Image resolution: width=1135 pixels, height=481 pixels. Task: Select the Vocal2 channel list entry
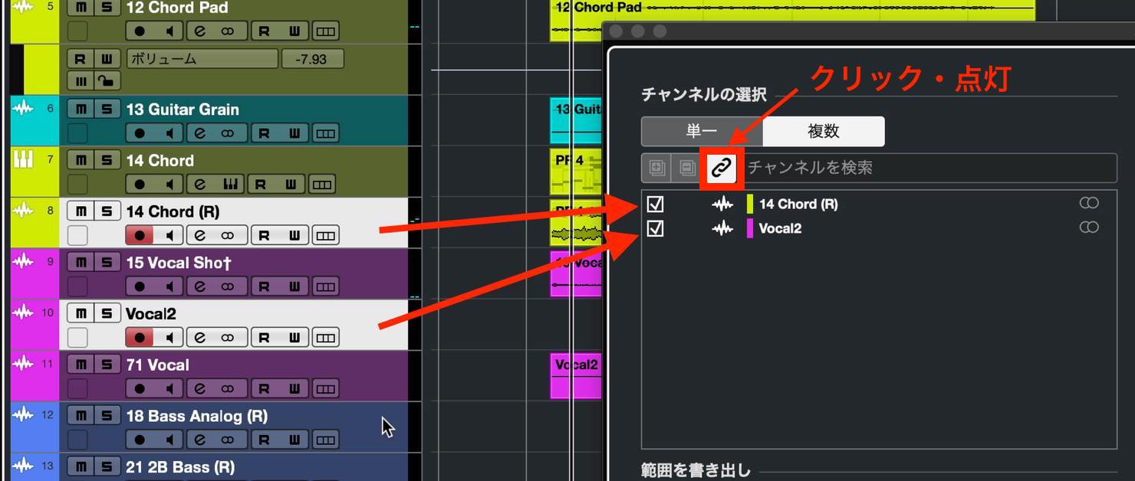click(x=780, y=227)
